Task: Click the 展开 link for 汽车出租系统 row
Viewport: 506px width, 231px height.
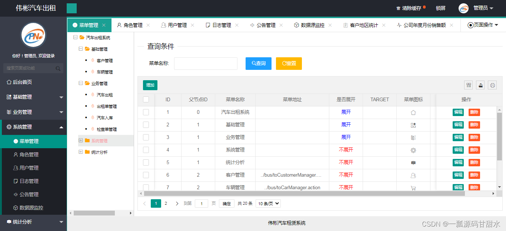Action: point(345,112)
